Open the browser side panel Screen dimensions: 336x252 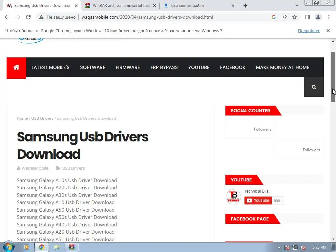(x=308, y=17)
